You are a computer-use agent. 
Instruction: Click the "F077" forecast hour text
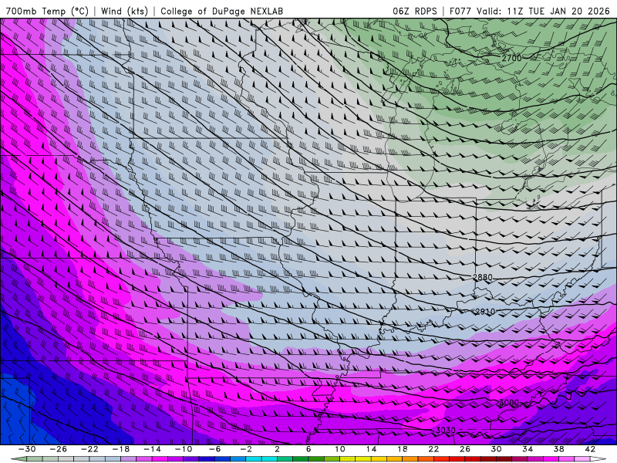(x=460, y=11)
